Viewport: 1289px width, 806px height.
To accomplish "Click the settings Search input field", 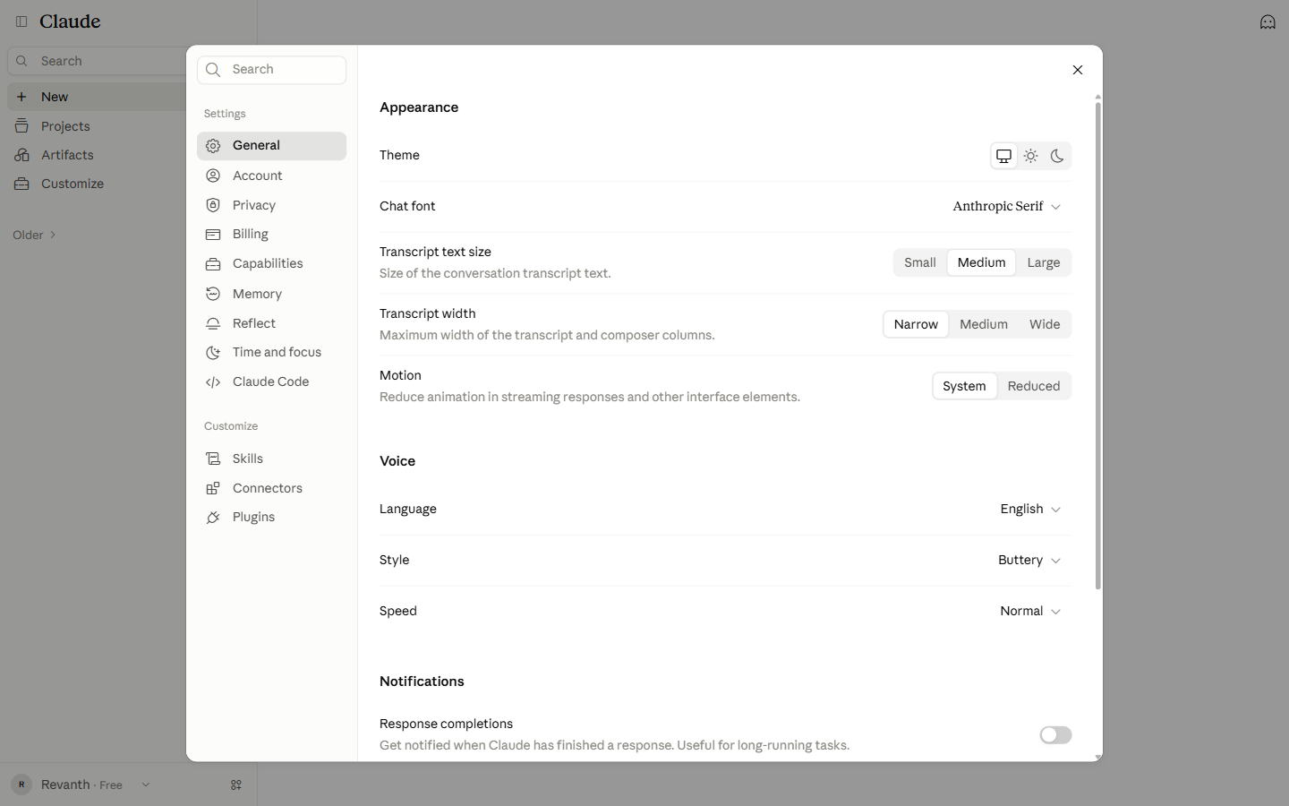I will click(x=271, y=70).
